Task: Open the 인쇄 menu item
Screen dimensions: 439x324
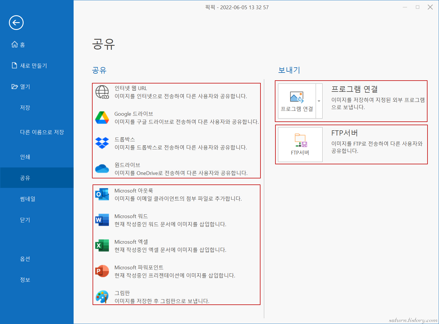Action: click(37, 157)
